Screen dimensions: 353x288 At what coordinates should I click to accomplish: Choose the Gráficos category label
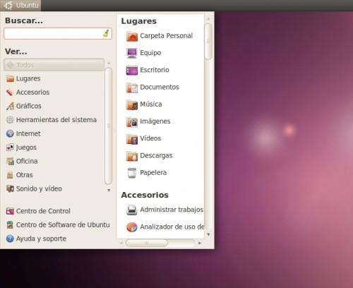(x=29, y=106)
